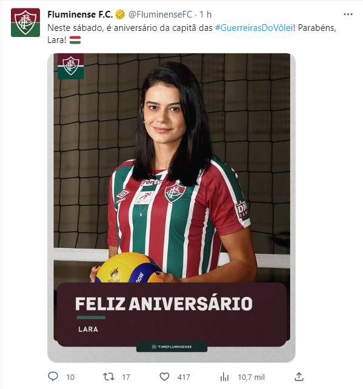Screen dimensions: 363x389
Task: Open the Lara birthday photo
Action: point(172,208)
